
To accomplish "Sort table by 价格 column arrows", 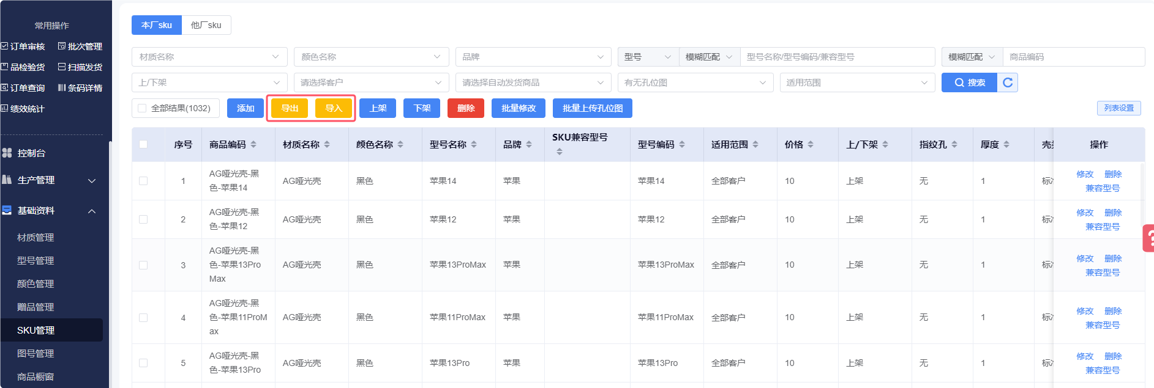I will 811,145.
